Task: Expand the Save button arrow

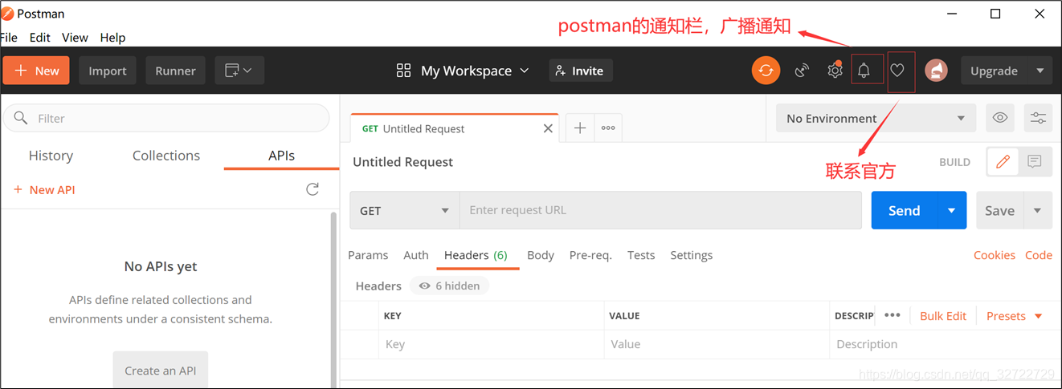Action: (1038, 210)
